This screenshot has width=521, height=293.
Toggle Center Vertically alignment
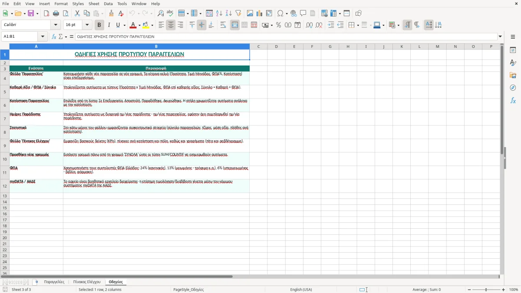tap(201, 25)
